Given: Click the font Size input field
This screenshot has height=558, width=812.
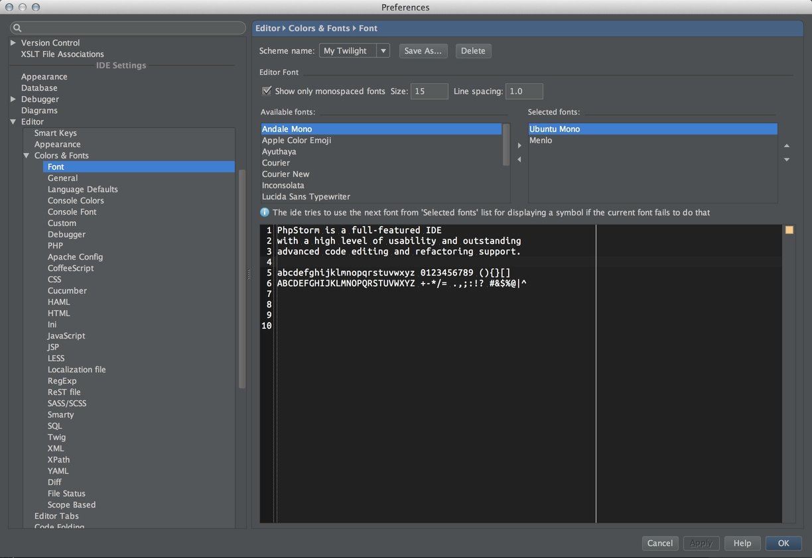Looking at the screenshot, I should [429, 91].
